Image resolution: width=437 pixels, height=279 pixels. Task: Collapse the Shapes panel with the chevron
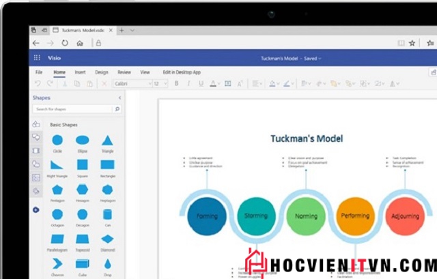coord(119,98)
